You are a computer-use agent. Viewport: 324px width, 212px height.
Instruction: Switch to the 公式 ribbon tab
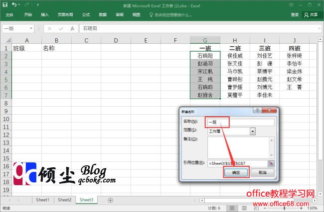[x=86, y=15]
